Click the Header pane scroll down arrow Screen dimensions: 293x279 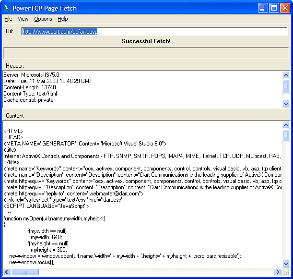pos(286,104)
